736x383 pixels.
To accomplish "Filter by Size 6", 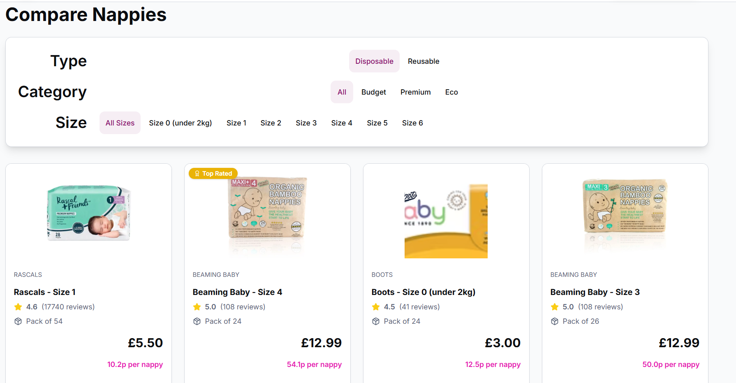I will [412, 123].
